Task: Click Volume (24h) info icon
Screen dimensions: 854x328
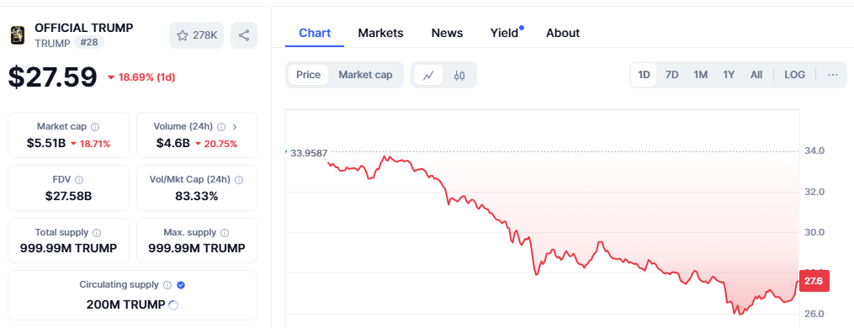Action: [221, 127]
